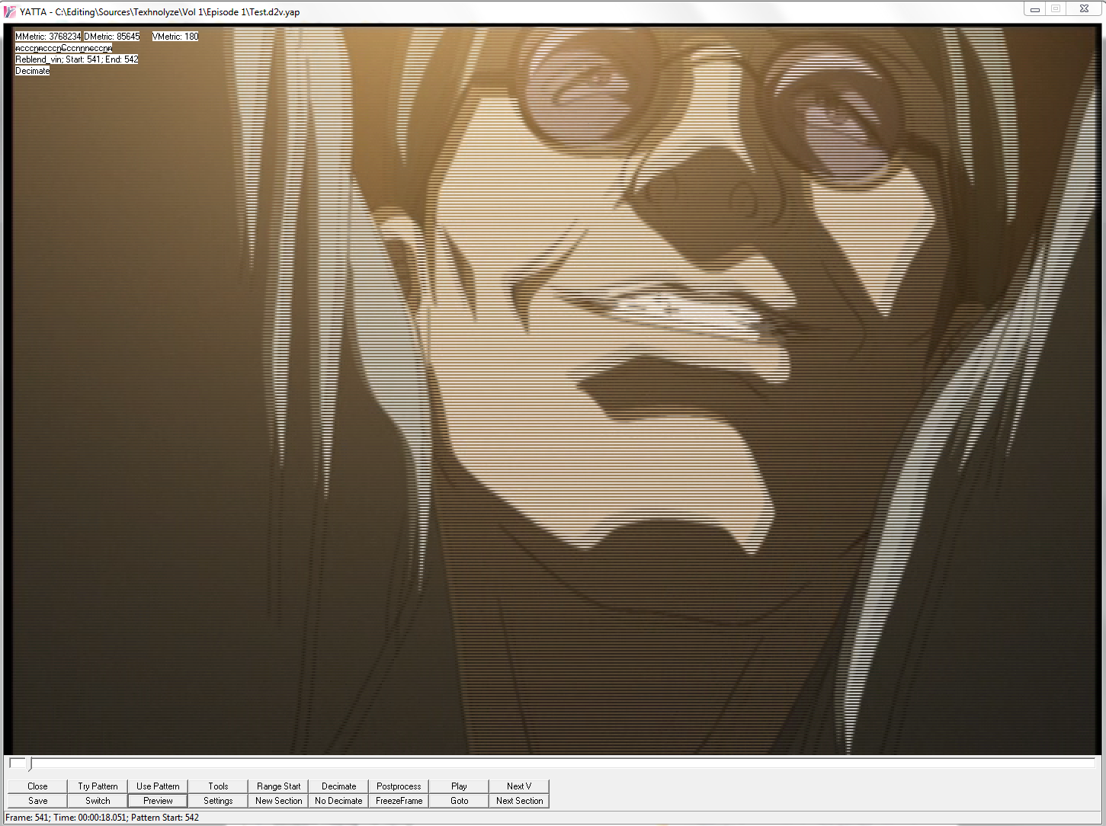Click the DMetric: 85645 overlay text
Screen dimensions: 1106x826
[112, 36]
